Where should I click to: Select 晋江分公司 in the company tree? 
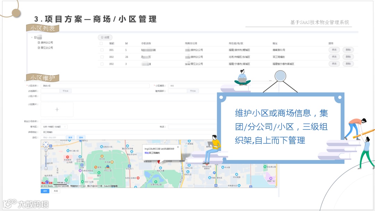pyautogui.click(x=47, y=48)
